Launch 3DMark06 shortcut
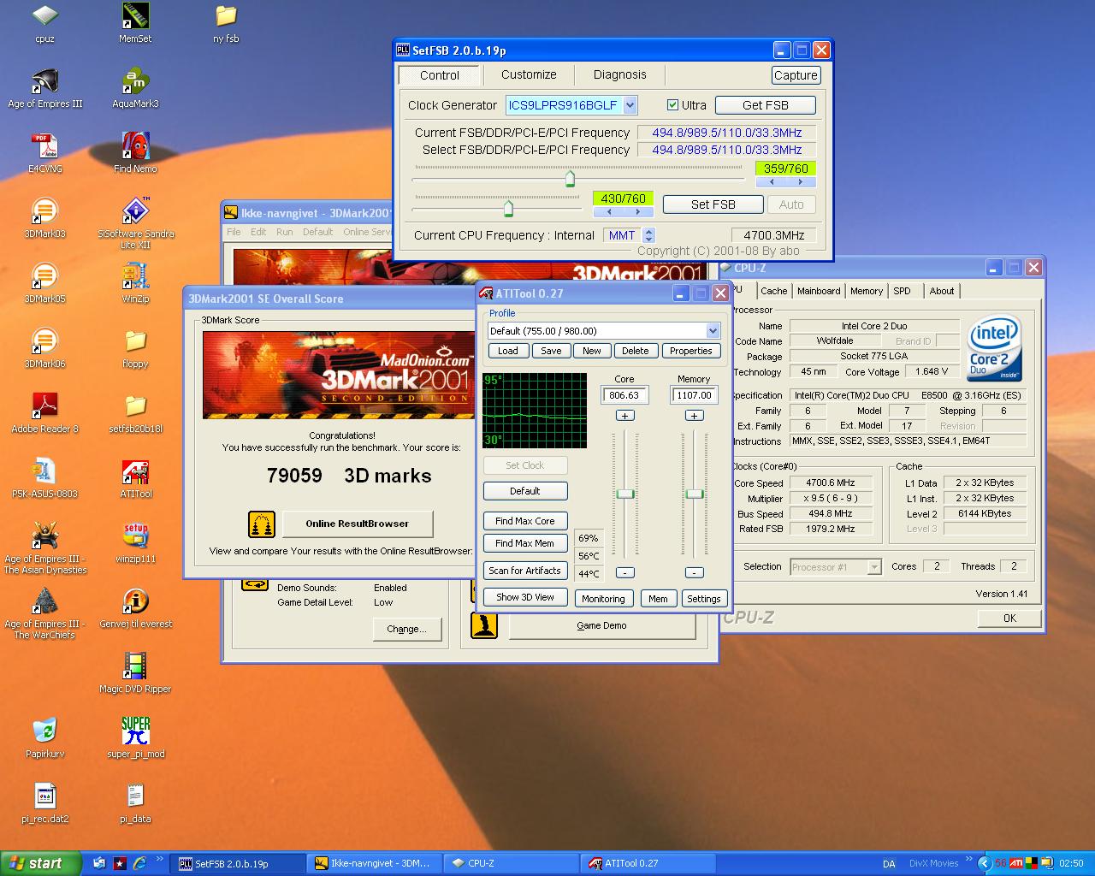The image size is (1095, 876). tap(44, 348)
